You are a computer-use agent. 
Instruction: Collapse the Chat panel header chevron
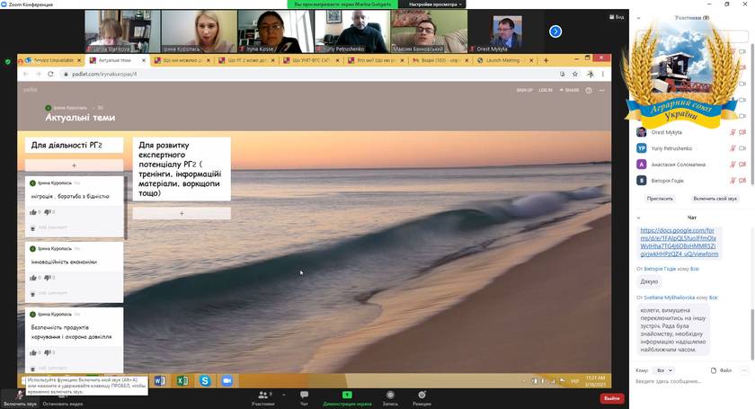point(638,218)
